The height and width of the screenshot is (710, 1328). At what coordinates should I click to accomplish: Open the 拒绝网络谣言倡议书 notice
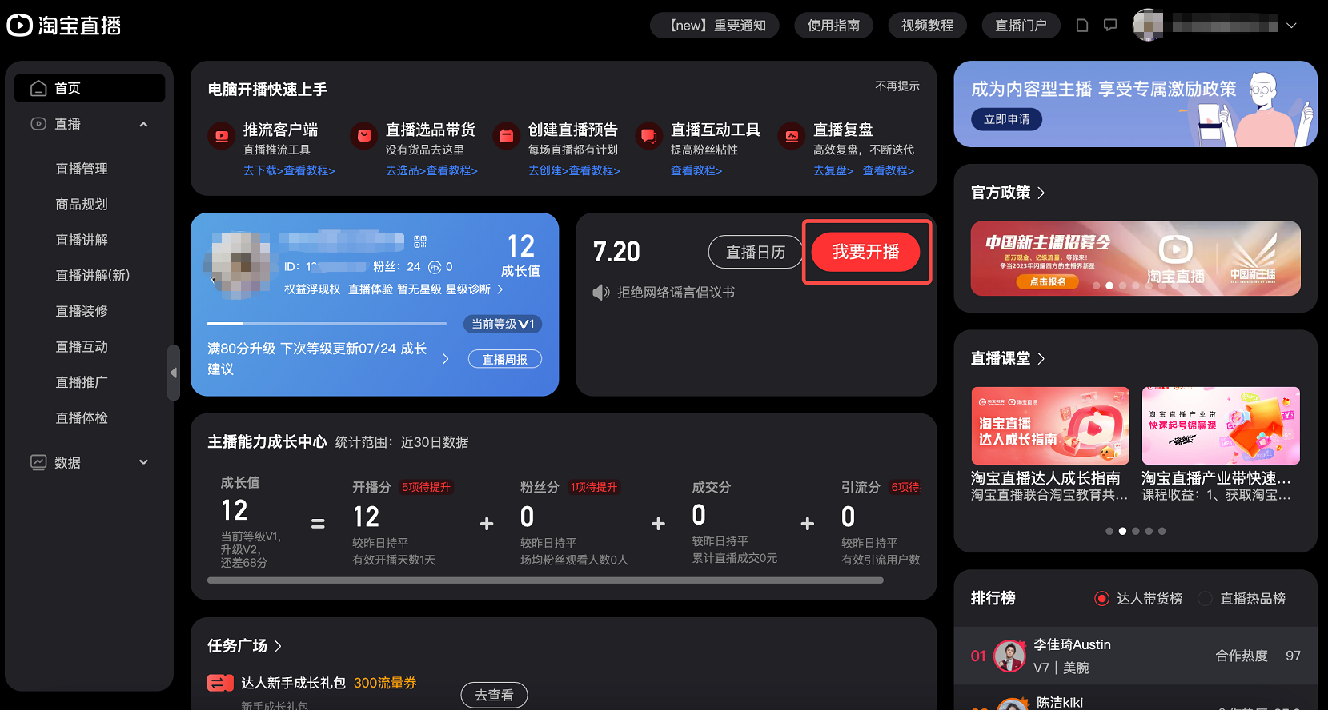coord(676,293)
